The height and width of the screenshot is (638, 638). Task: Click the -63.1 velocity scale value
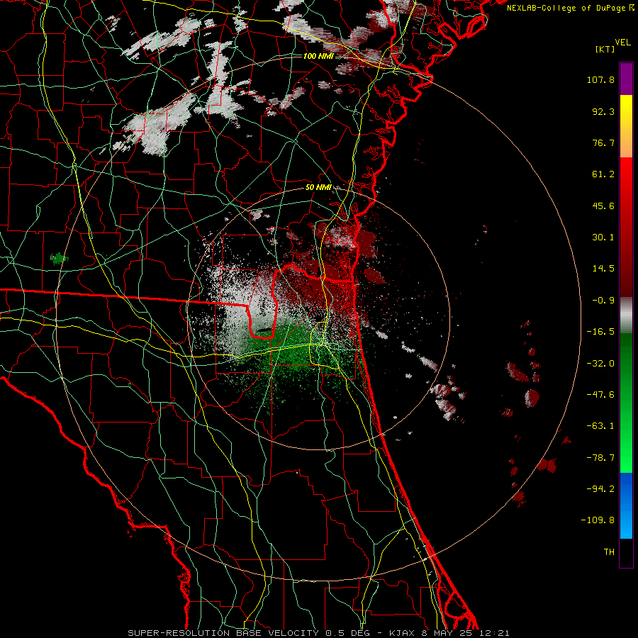[x=600, y=426]
